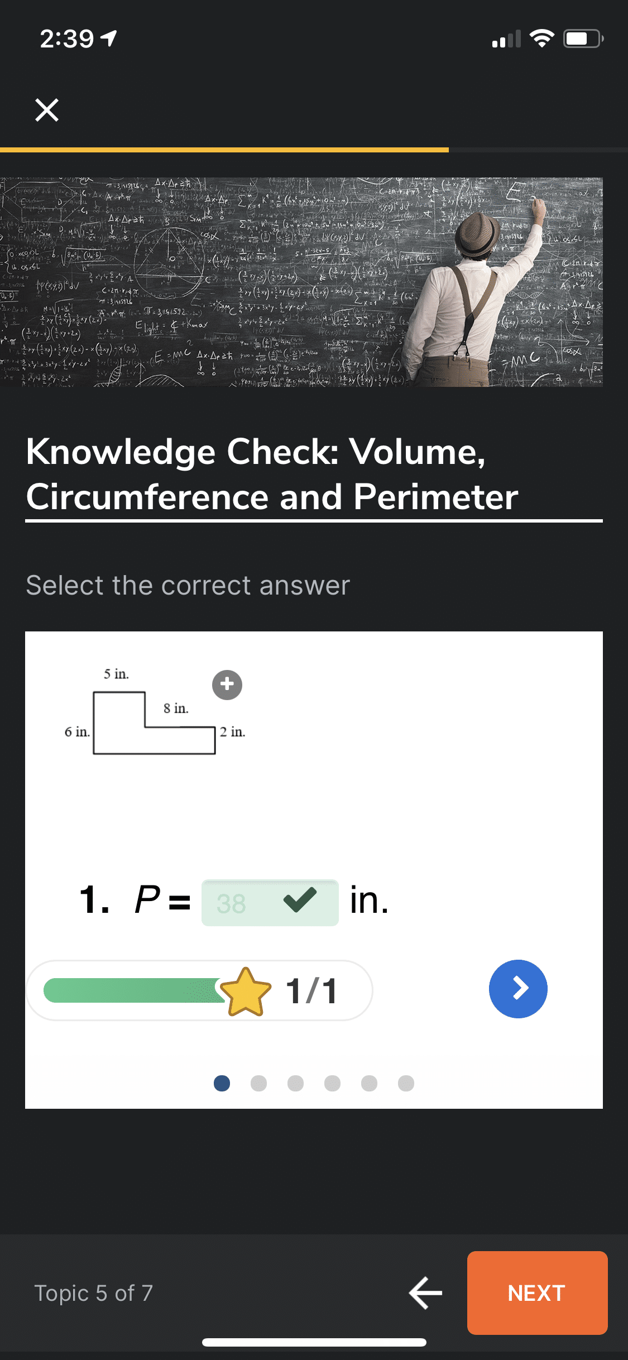Tap the Wi-Fi status icon
Viewport: 628px width, 1360px height.
point(541,39)
